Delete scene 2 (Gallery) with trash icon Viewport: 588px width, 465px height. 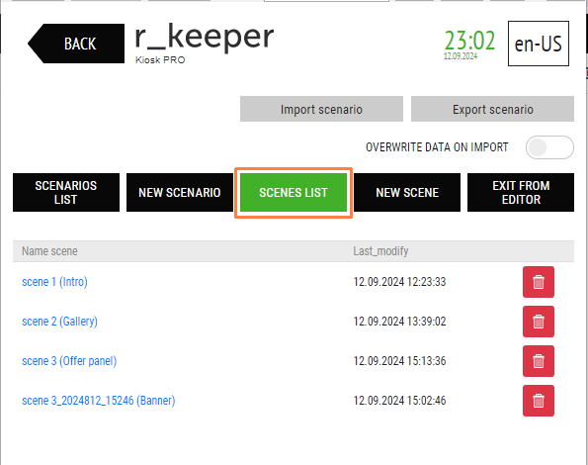pos(539,322)
